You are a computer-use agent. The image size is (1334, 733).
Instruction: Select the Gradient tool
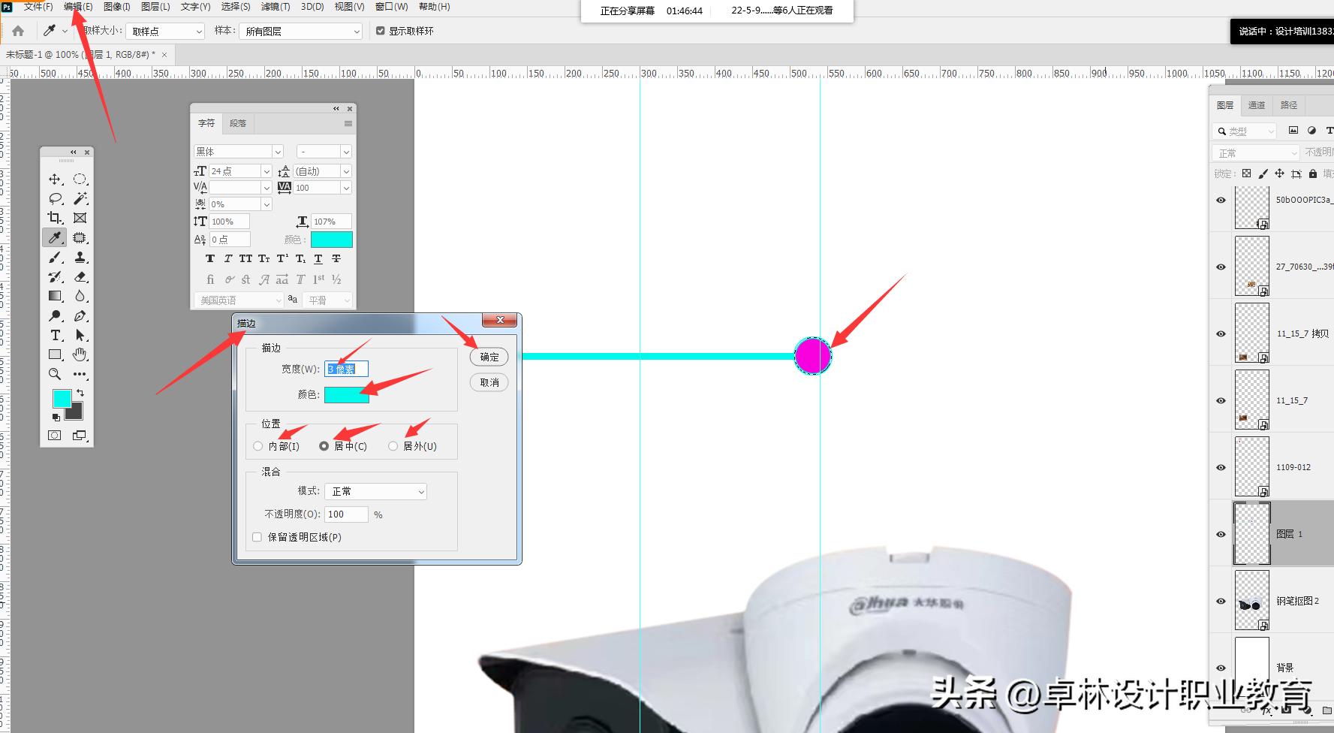click(55, 297)
